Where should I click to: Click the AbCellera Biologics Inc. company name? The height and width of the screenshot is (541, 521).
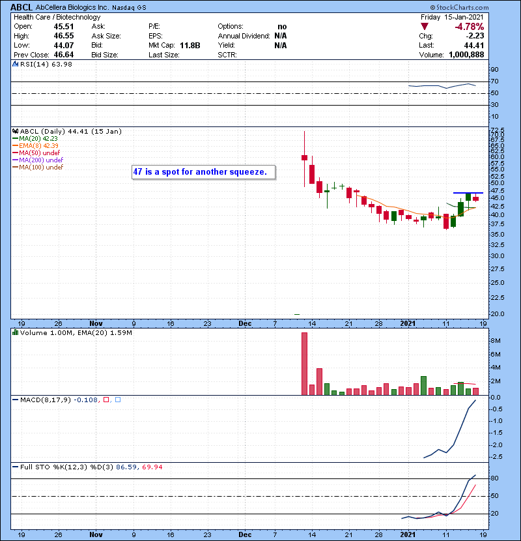72,7
